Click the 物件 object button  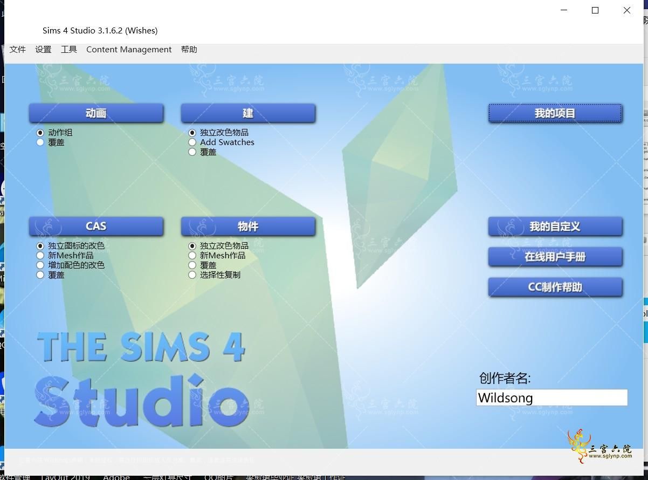point(248,227)
